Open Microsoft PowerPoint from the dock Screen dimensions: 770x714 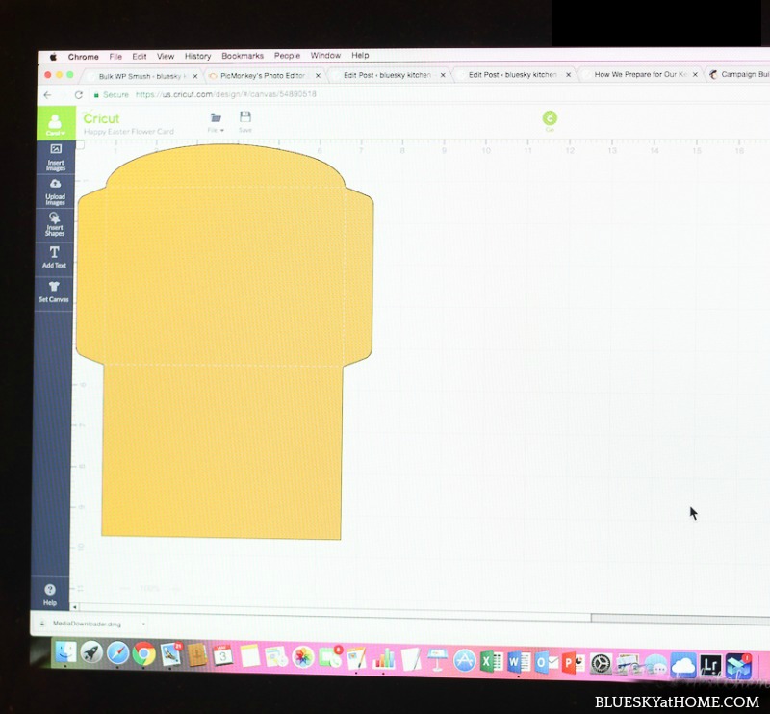pos(573,662)
